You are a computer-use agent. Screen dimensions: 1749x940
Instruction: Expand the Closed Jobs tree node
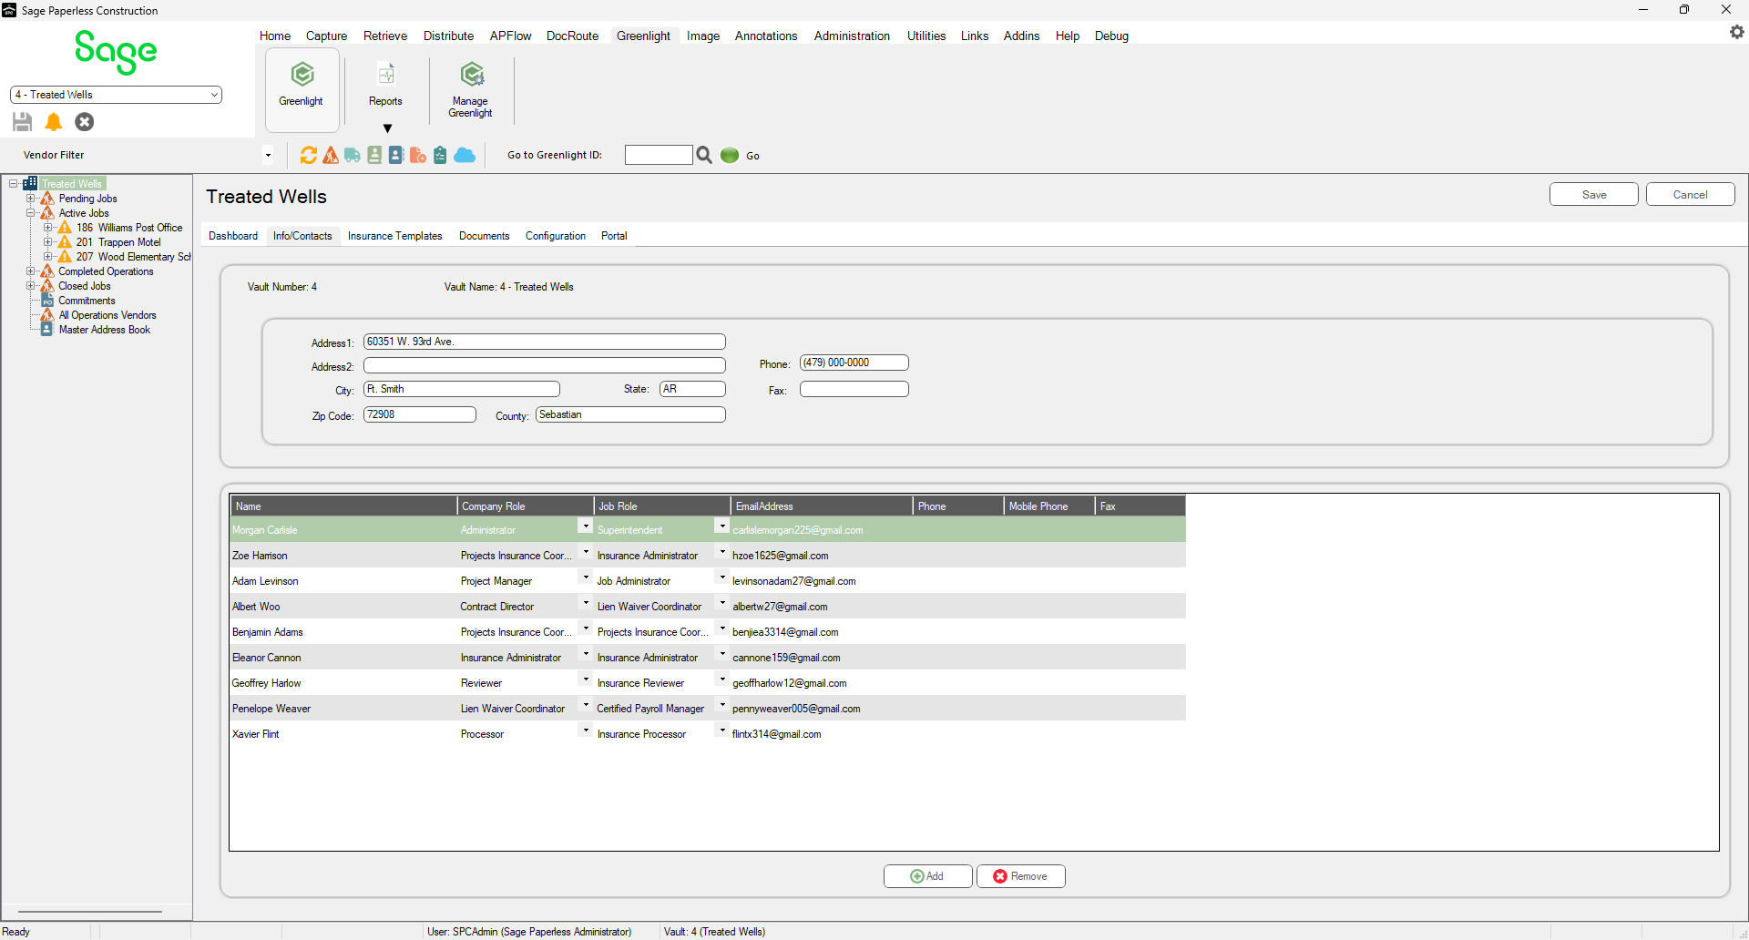[x=30, y=286]
